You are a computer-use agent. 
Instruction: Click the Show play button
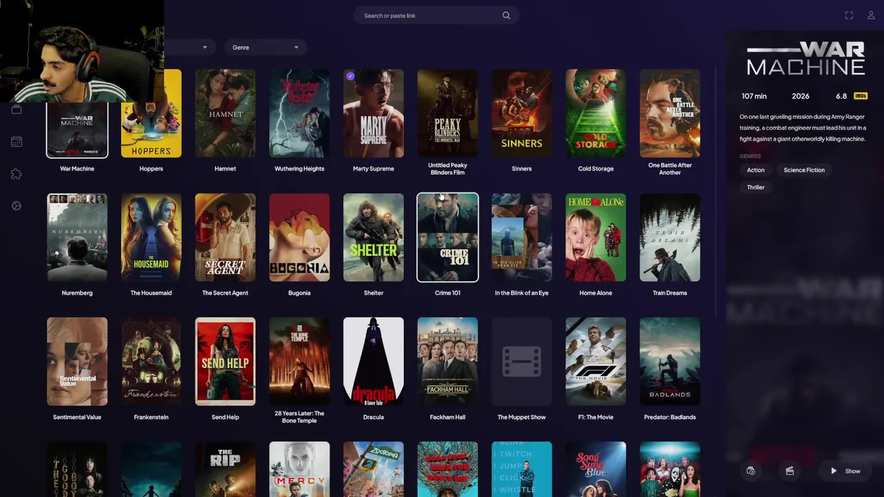pos(845,471)
